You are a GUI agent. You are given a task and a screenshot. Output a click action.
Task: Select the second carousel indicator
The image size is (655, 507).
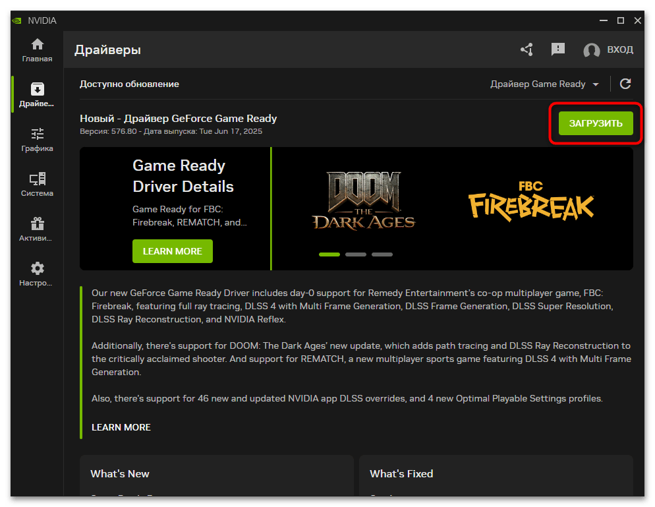click(355, 254)
